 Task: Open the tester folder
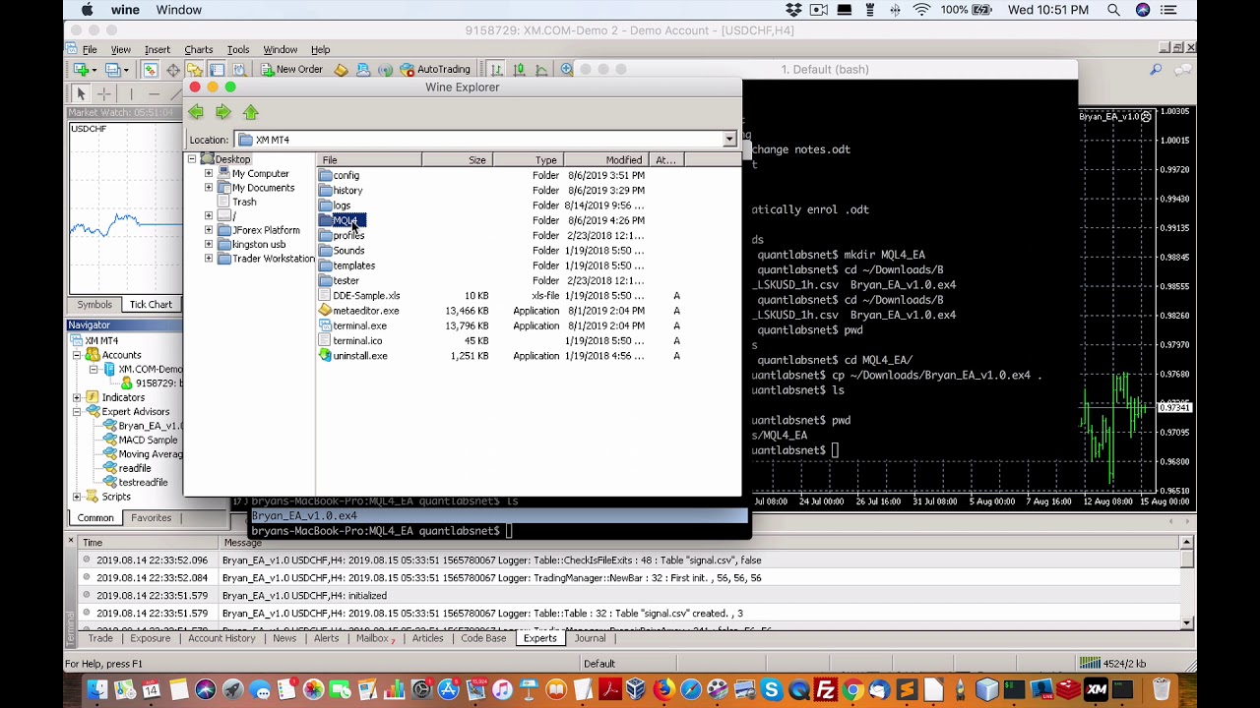click(x=339, y=280)
